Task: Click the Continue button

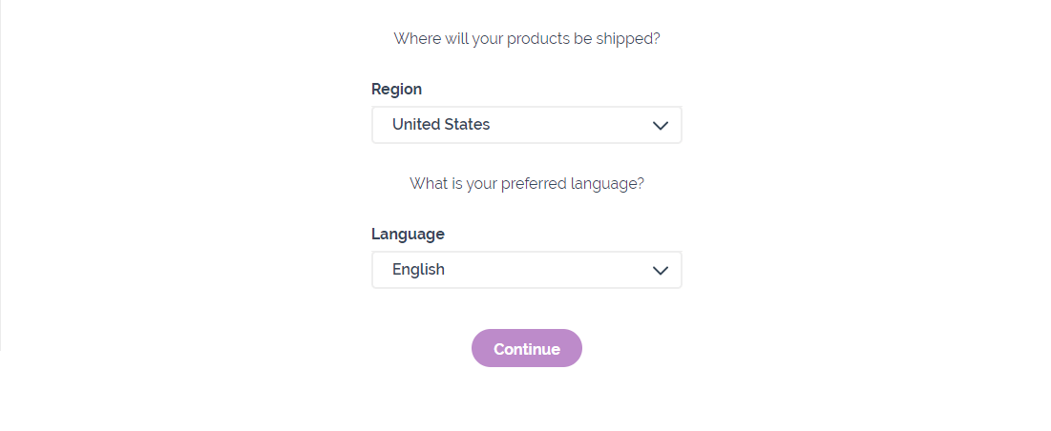Action: [527, 348]
